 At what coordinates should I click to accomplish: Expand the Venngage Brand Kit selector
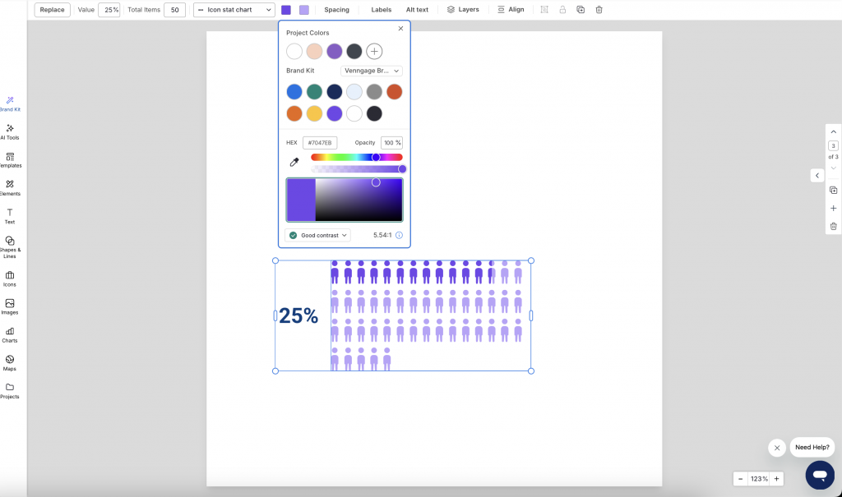point(371,71)
